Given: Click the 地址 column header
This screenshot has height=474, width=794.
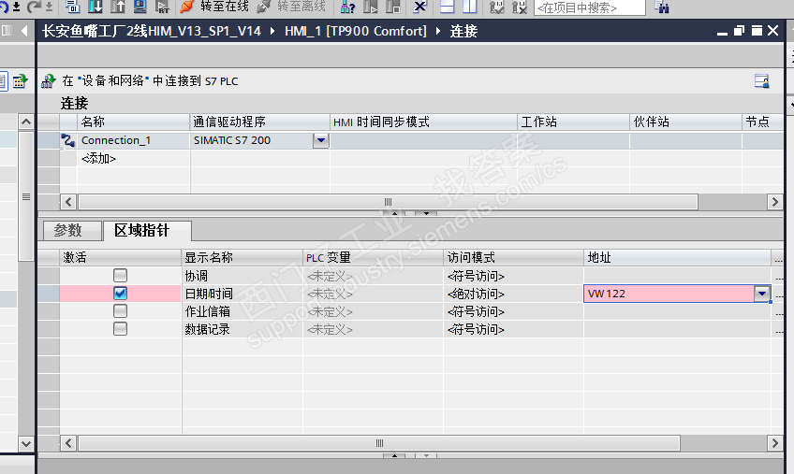Looking at the screenshot, I should (x=678, y=257).
